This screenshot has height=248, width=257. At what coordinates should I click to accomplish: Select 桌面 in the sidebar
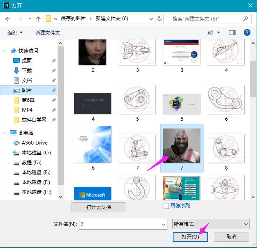(x=27, y=61)
